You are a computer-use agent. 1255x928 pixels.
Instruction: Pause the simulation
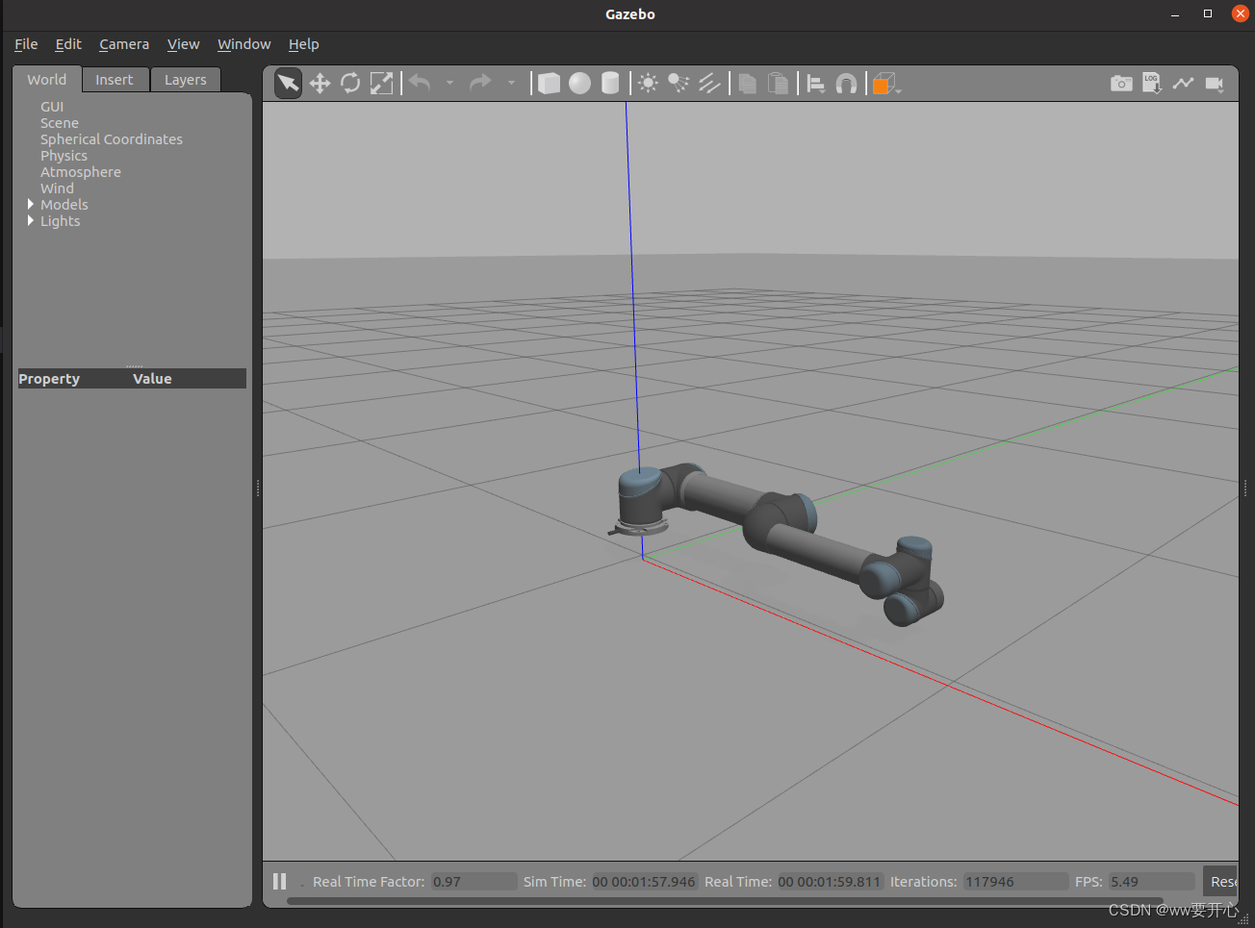pyautogui.click(x=280, y=881)
